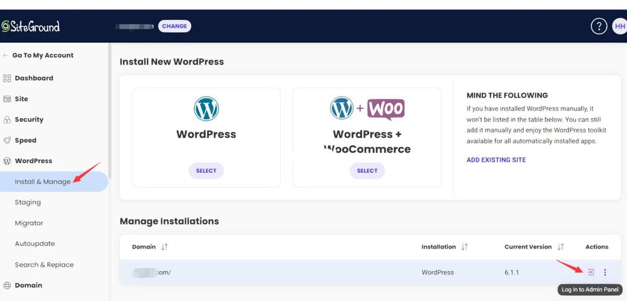This screenshot has width=627, height=301.
Task: Click the Log in to Admin Panel icon
Action: 590,272
